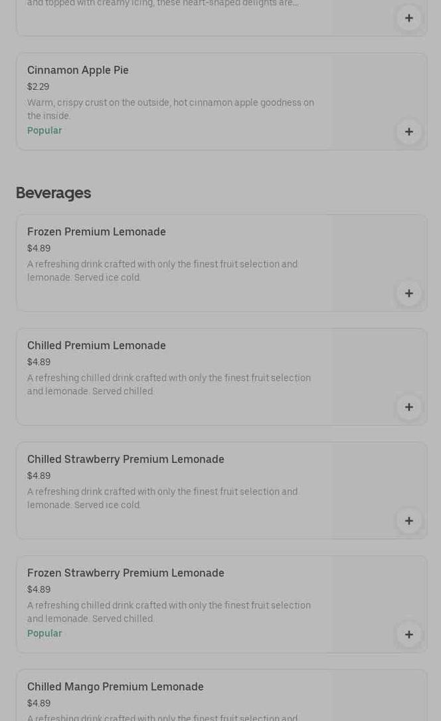Click the Beverages section heading
Image resolution: width=441 pixels, height=721 pixels.
pos(53,193)
